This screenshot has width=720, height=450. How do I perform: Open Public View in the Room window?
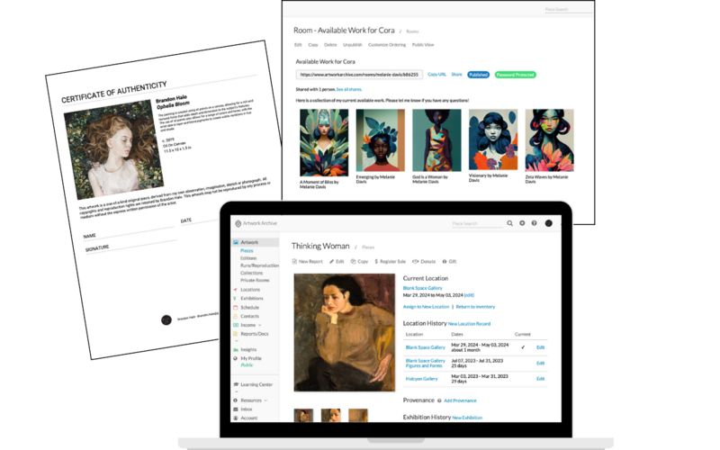click(x=423, y=44)
